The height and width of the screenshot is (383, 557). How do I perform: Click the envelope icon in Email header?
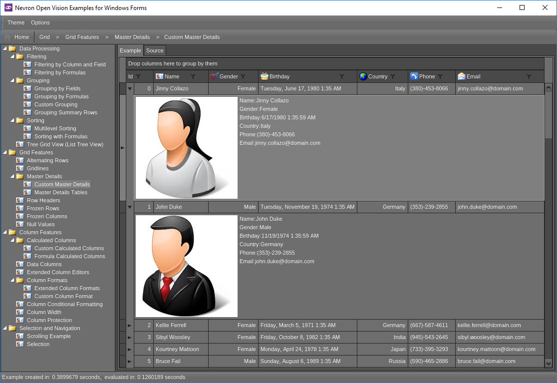point(461,76)
